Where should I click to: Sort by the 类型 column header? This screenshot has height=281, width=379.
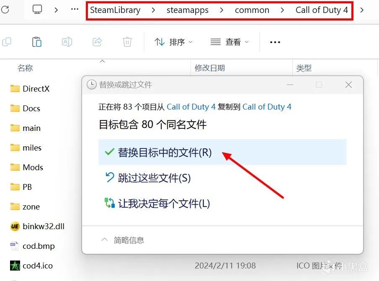tap(304, 68)
